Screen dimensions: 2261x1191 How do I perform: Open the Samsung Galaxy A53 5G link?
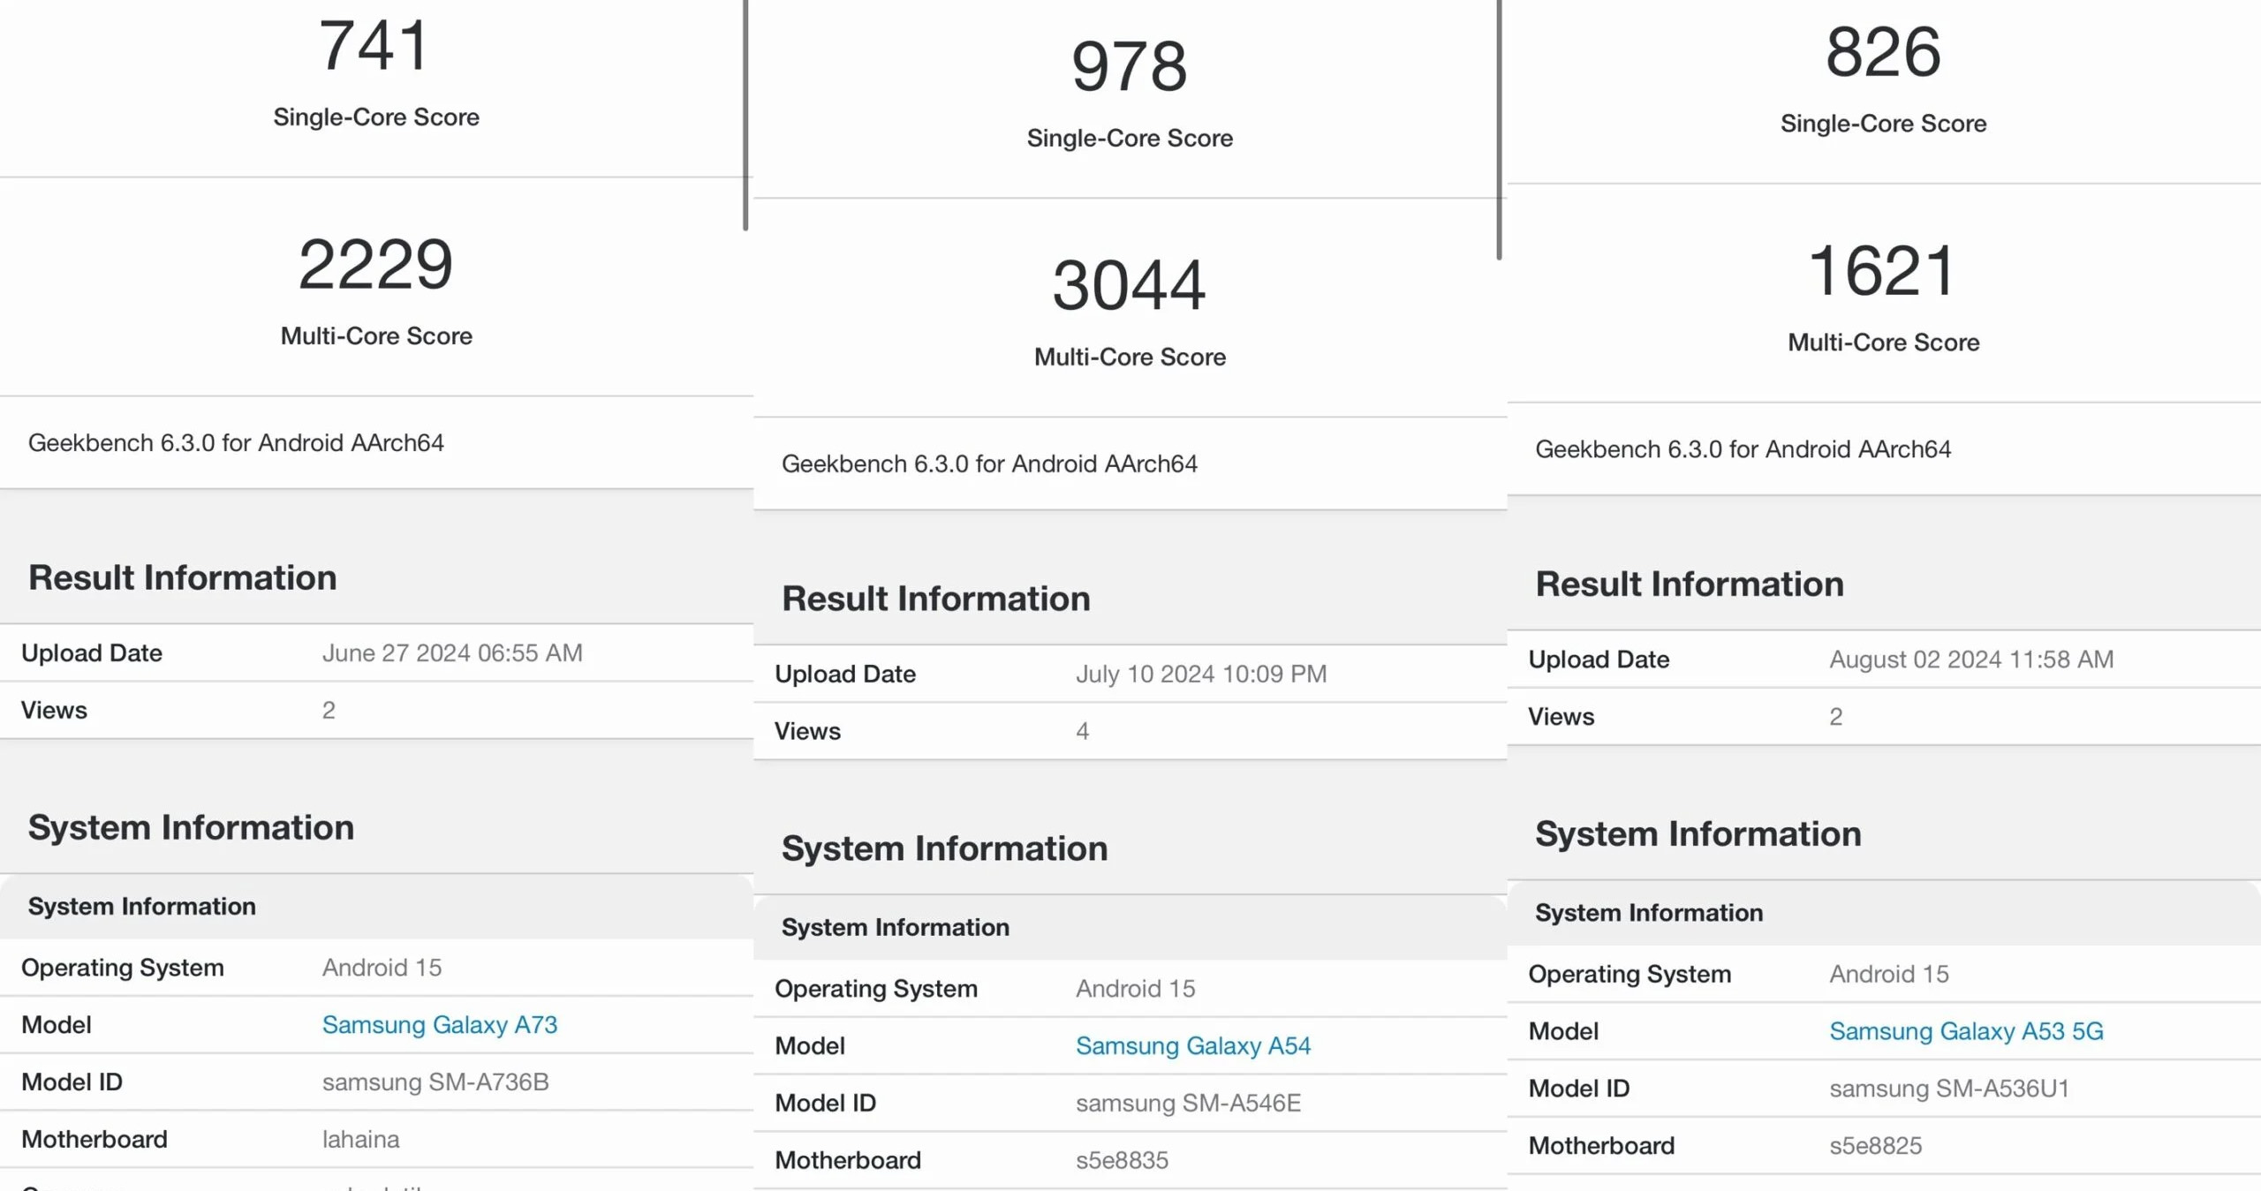click(x=1966, y=1031)
